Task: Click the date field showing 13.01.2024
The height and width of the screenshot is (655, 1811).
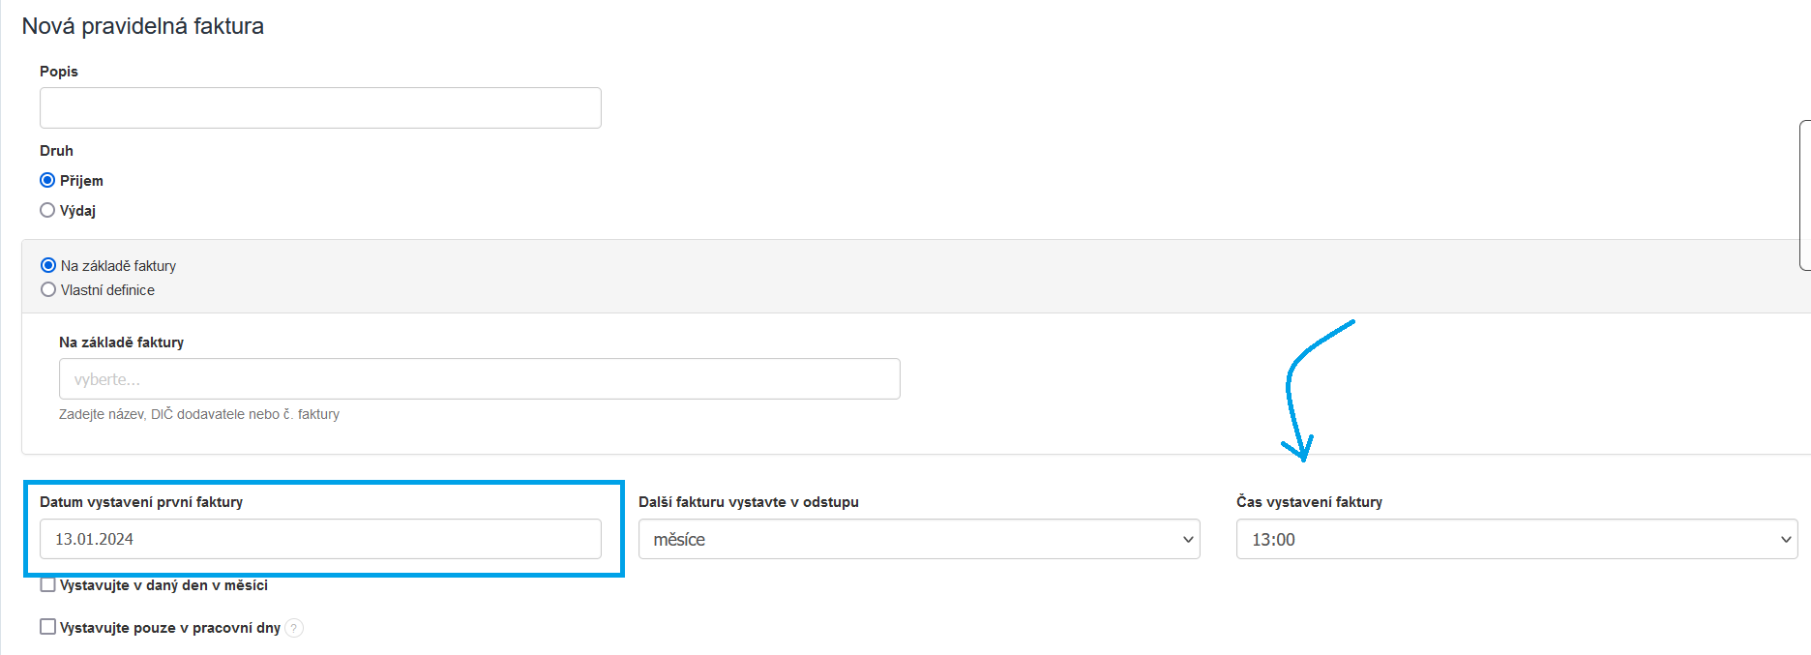Action: point(320,539)
